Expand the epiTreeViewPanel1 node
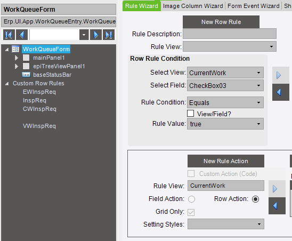 pos(17,66)
